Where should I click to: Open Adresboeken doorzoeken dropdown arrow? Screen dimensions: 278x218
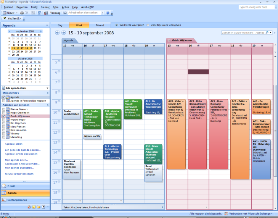click(102, 13)
